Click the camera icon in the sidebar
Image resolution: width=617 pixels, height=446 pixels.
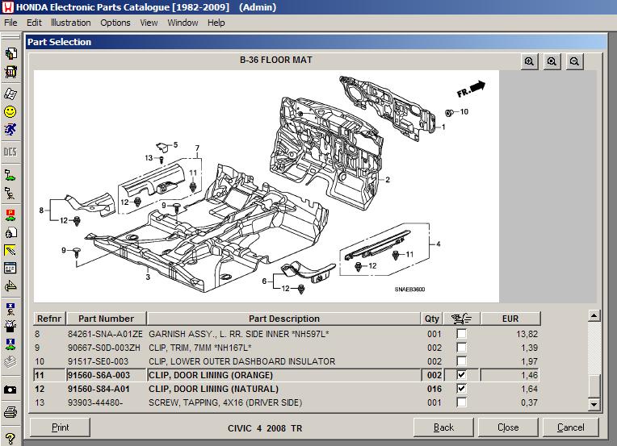tap(10, 390)
